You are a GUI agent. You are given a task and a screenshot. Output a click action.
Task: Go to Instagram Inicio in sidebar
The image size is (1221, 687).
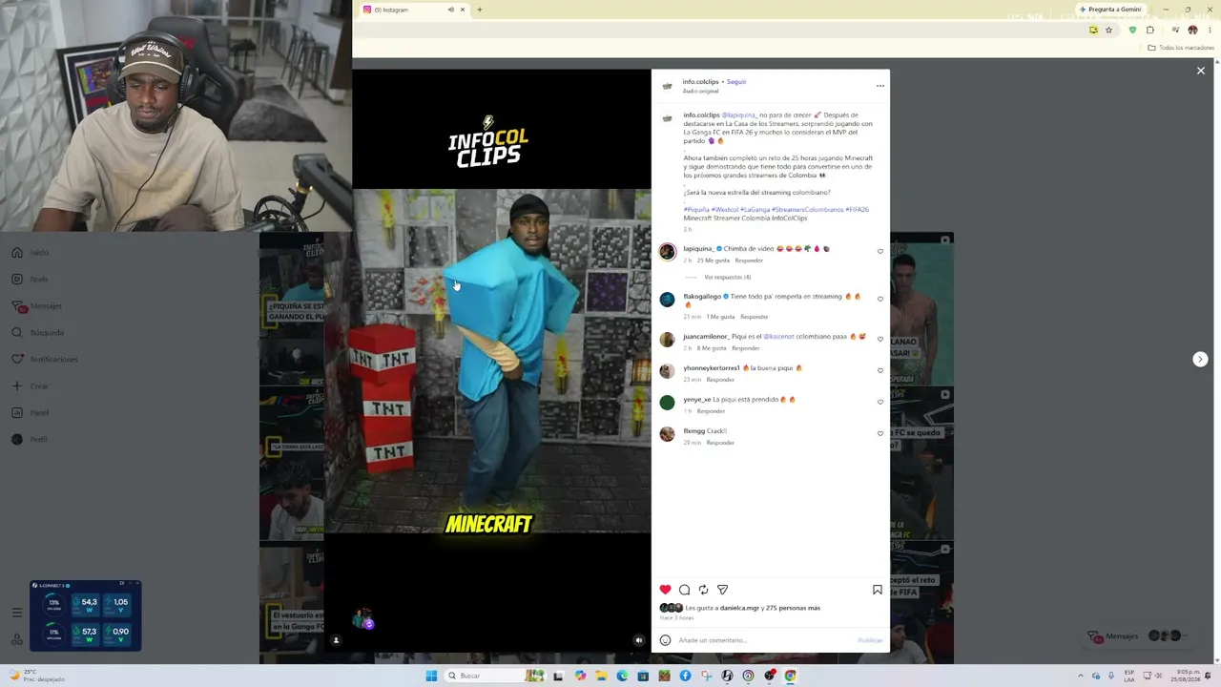[x=30, y=253]
